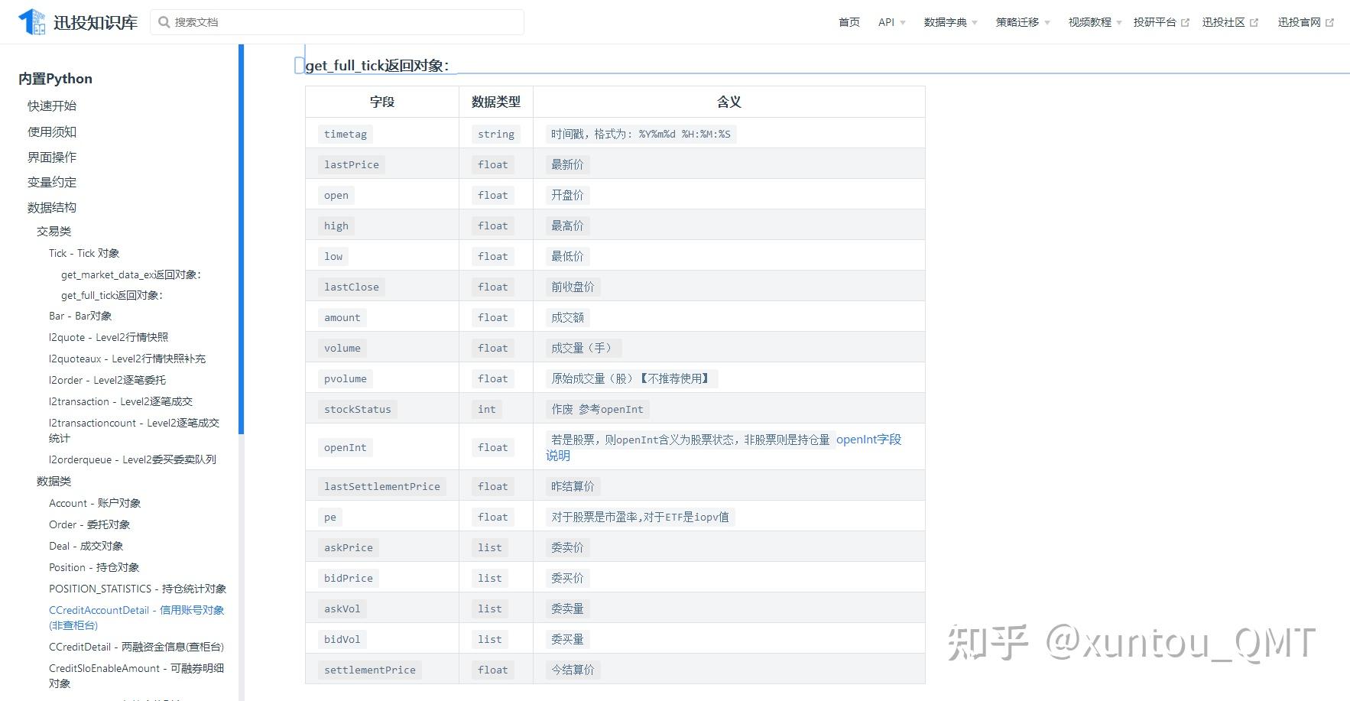Open l2quote - Level2行情快照 entry

coord(108,336)
